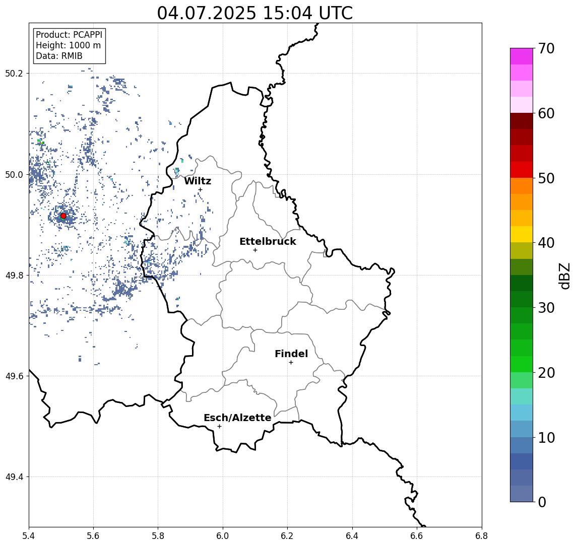
Task: Click latitude axis label 49.6
Action: coord(14,376)
